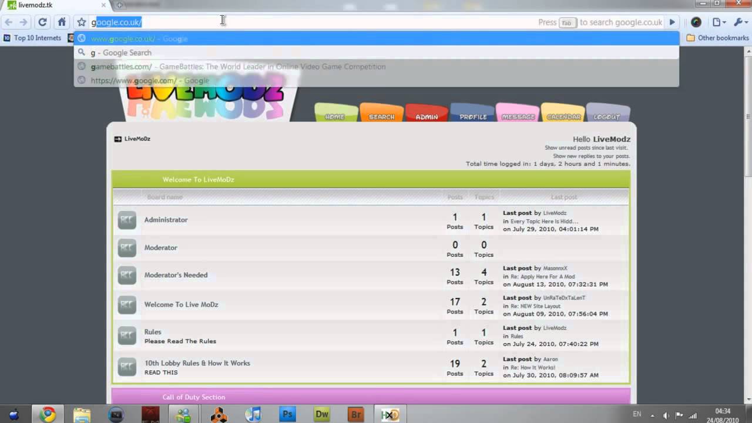Open the MESSAGE nav tab
752x423 pixels.
518,113
